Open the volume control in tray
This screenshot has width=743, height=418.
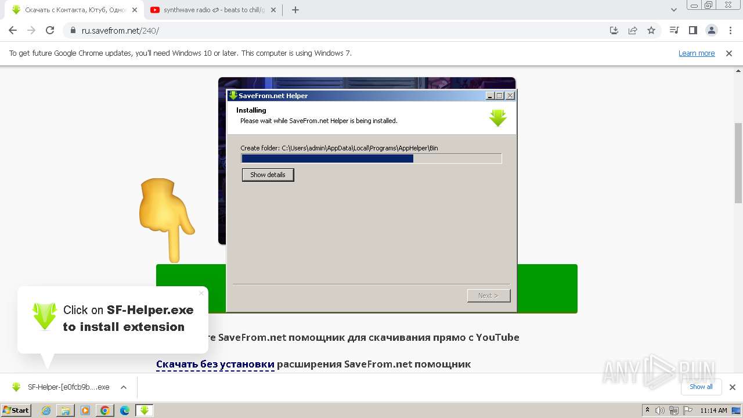660,410
